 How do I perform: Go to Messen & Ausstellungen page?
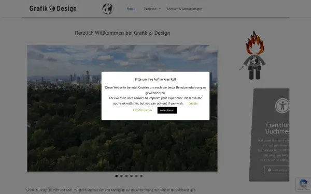click(x=185, y=9)
